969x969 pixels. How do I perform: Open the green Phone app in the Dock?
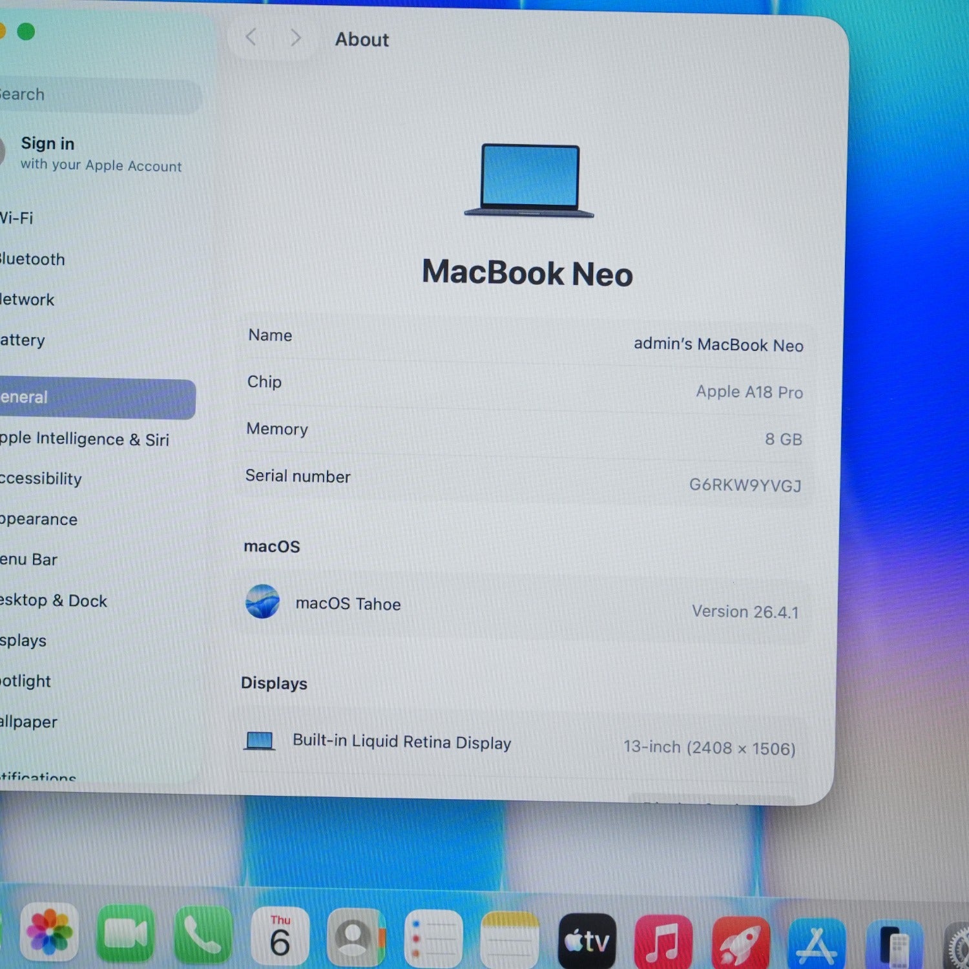tap(203, 935)
